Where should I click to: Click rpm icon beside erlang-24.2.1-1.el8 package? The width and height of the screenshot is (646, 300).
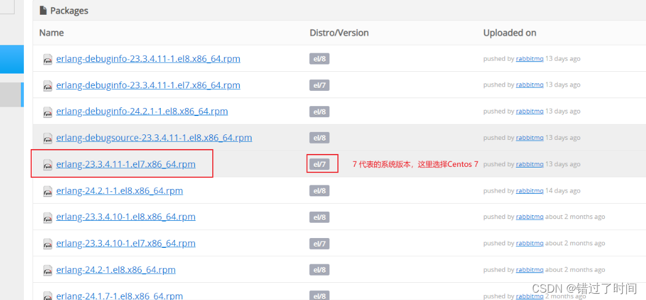tap(48, 191)
